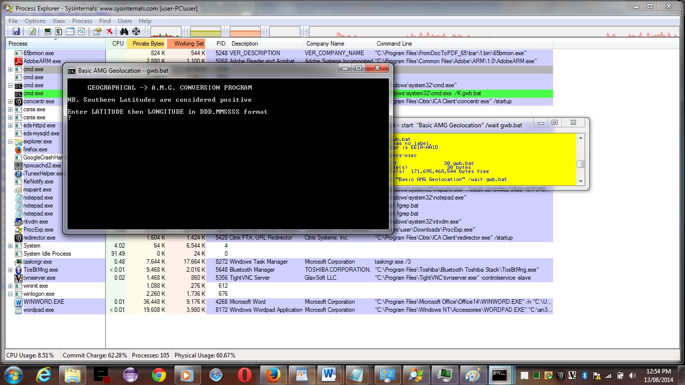Select the crosshair Find Window's Process icon
685x385 pixels.
(x=136, y=32)
